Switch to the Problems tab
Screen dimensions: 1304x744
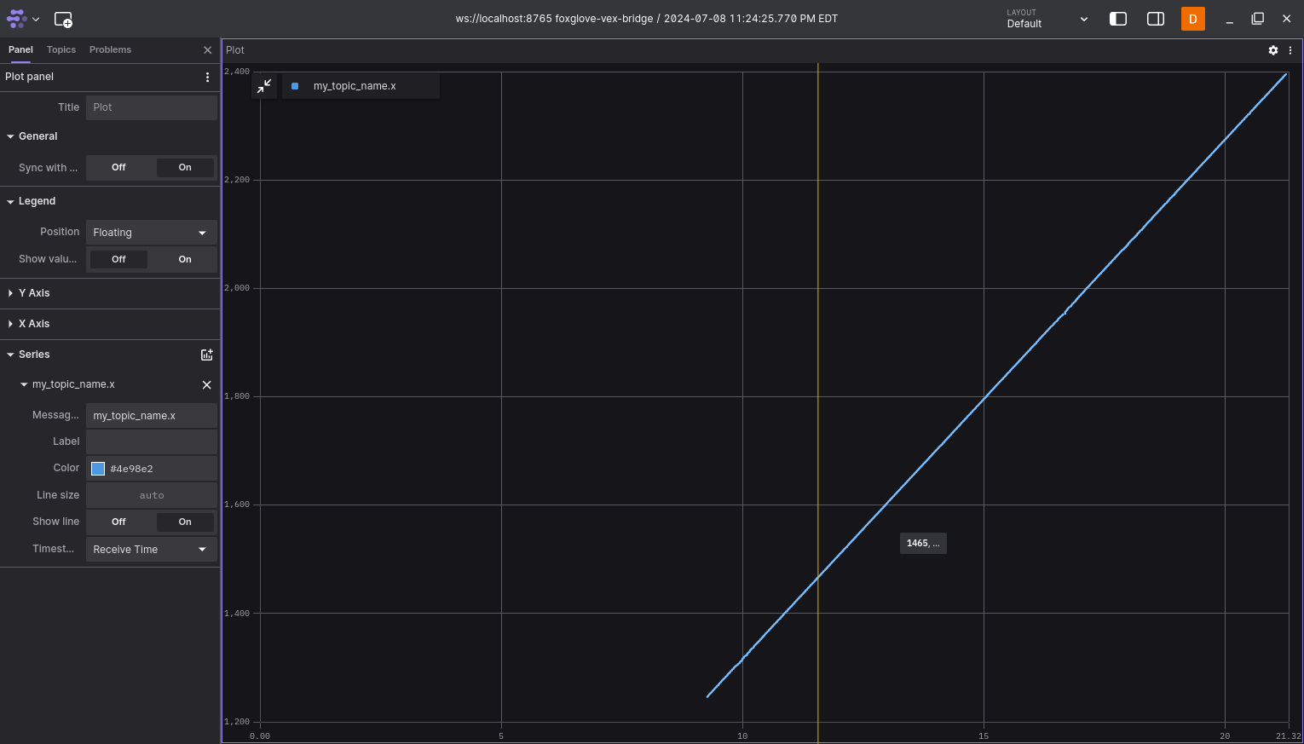point(110,49)
